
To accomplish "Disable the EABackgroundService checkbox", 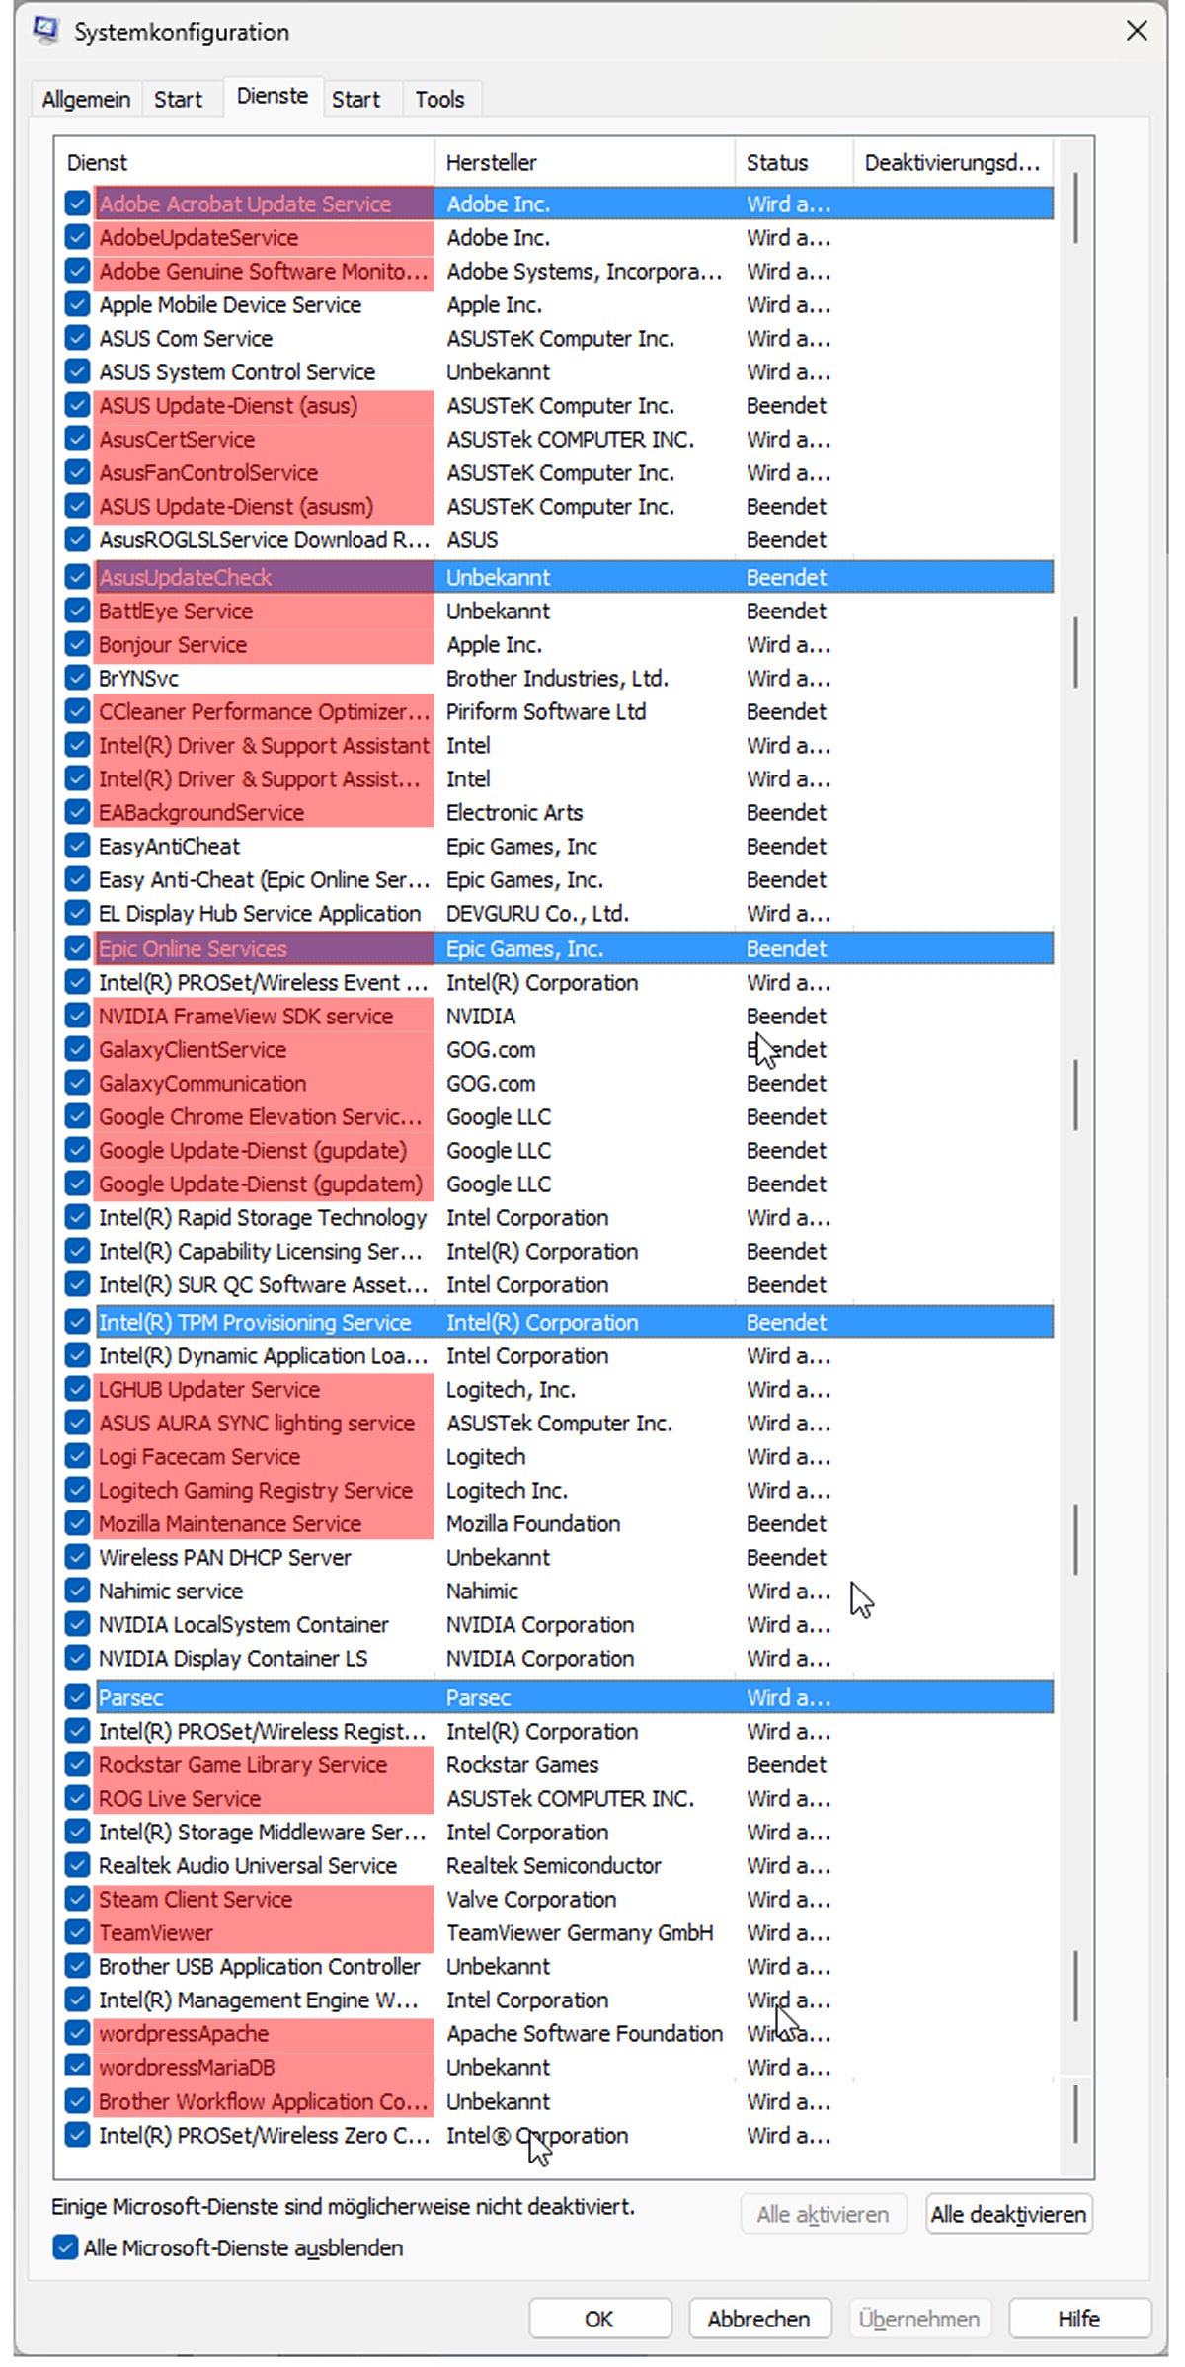I will 77,812.
